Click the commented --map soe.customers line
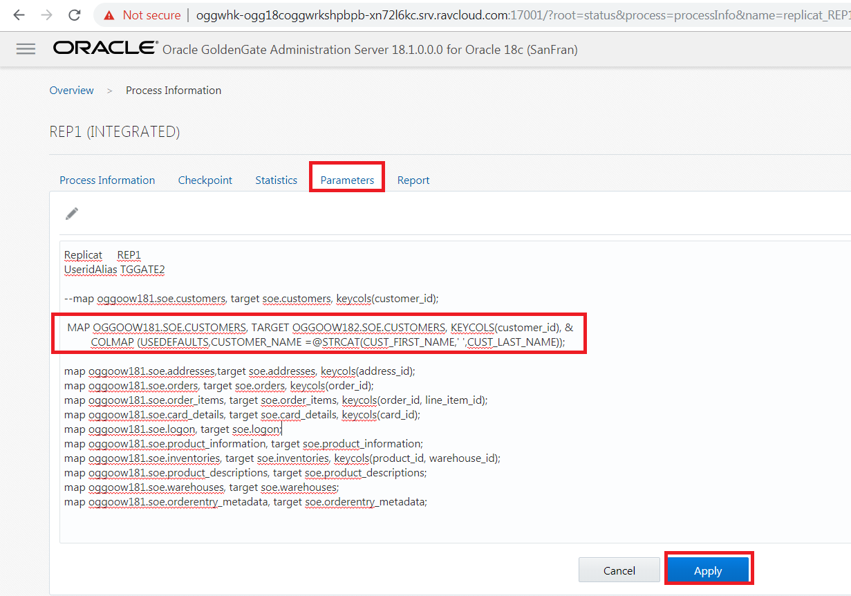 [x=252, y=299]
